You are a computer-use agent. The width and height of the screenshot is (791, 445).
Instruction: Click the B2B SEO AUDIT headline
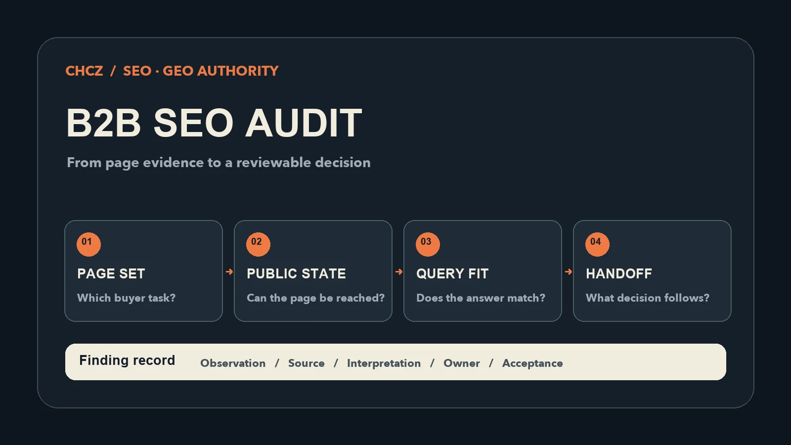pyautogui.click(x=214, y=123)
